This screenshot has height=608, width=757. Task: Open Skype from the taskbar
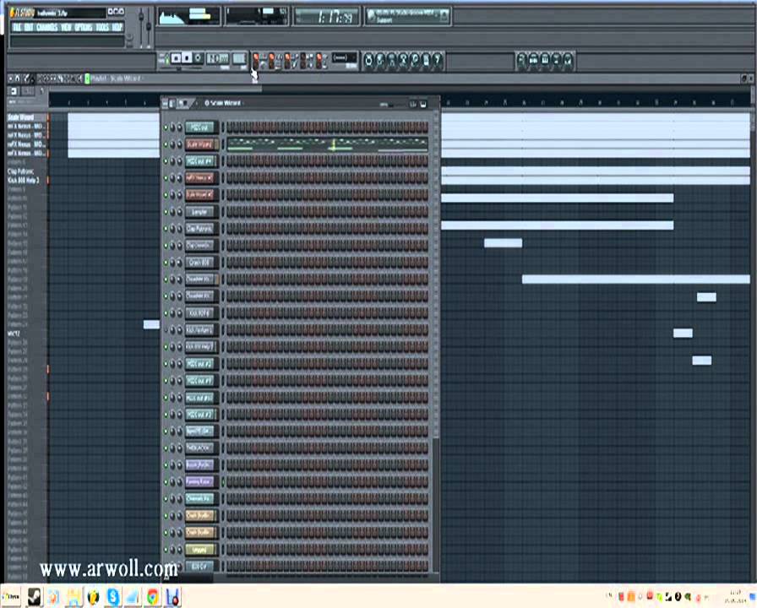(112, 597)
